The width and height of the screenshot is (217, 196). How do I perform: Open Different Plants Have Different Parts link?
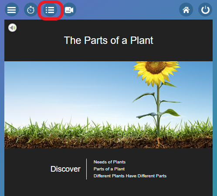tap(130, 176)
